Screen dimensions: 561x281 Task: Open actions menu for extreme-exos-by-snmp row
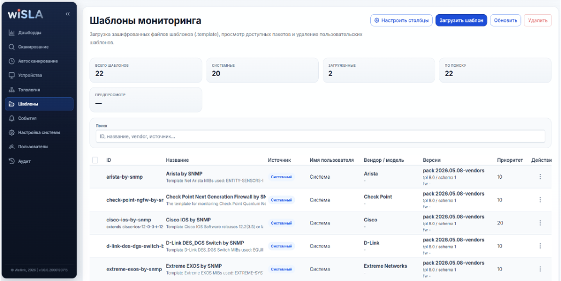[540, 269]
